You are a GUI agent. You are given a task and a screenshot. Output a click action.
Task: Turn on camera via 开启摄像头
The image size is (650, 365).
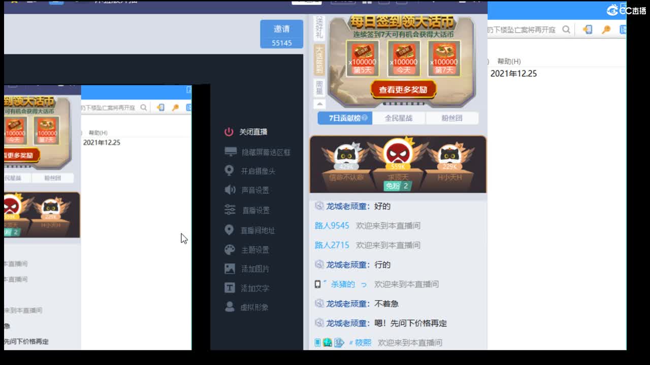(x=250, y=171)
